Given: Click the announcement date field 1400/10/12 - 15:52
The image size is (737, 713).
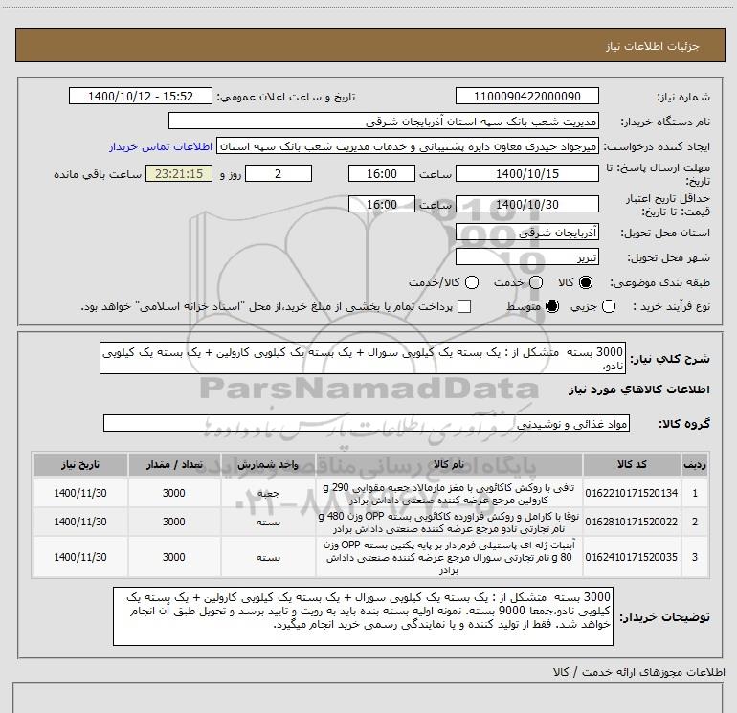Looking at the screenshot, I should pos(141,97).
